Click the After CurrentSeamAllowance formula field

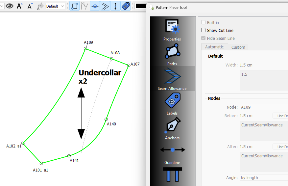264,162
